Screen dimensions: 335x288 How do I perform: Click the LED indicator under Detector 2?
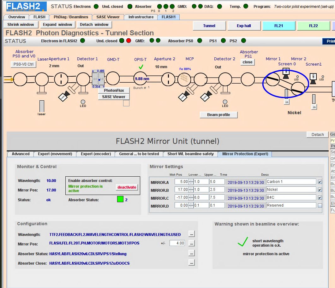[225, 102]
